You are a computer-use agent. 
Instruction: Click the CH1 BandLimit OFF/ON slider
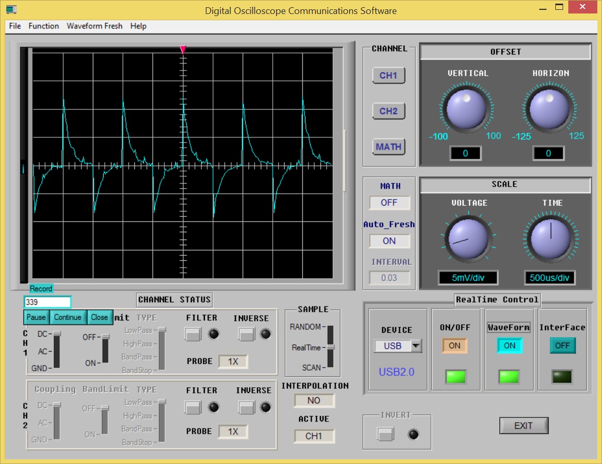pos(105,349)
